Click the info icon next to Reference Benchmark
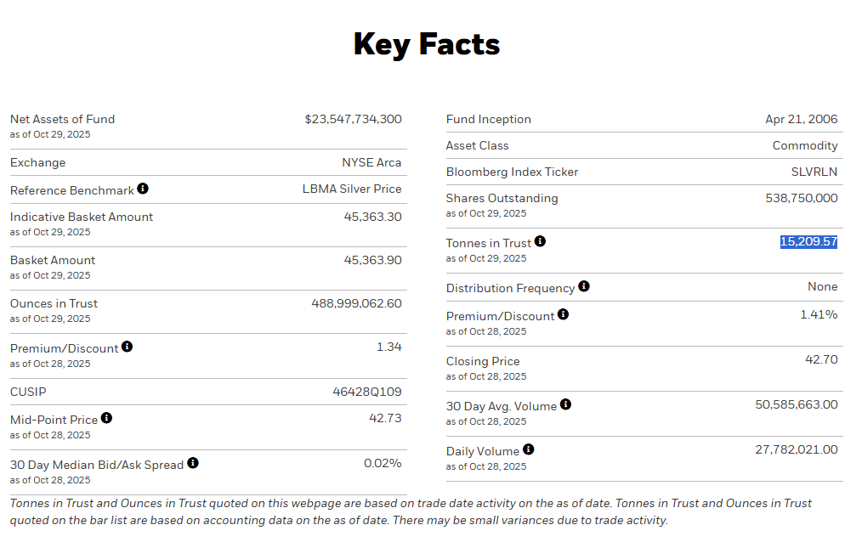 (143, 189)
